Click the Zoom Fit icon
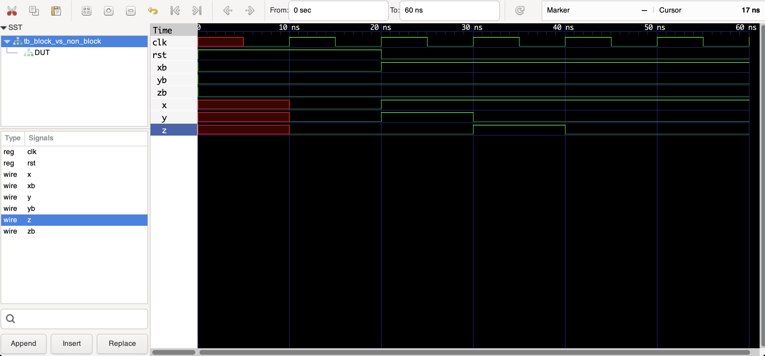 click(87, 11)
